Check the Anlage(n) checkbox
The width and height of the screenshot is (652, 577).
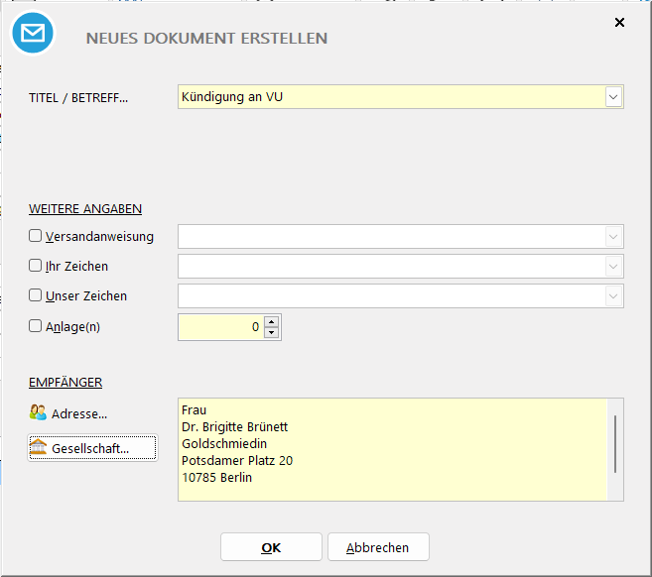36,325
